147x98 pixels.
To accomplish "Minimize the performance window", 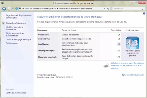I will click(x=132, y=3).
